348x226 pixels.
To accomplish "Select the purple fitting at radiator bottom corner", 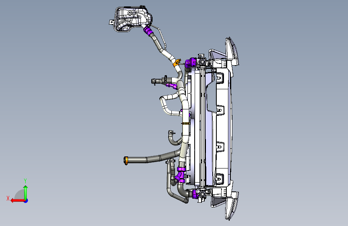I will [x=195, y=194].
